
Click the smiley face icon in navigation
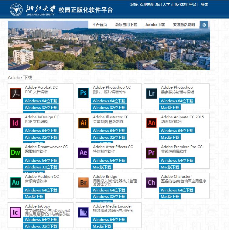pos(204,25)
